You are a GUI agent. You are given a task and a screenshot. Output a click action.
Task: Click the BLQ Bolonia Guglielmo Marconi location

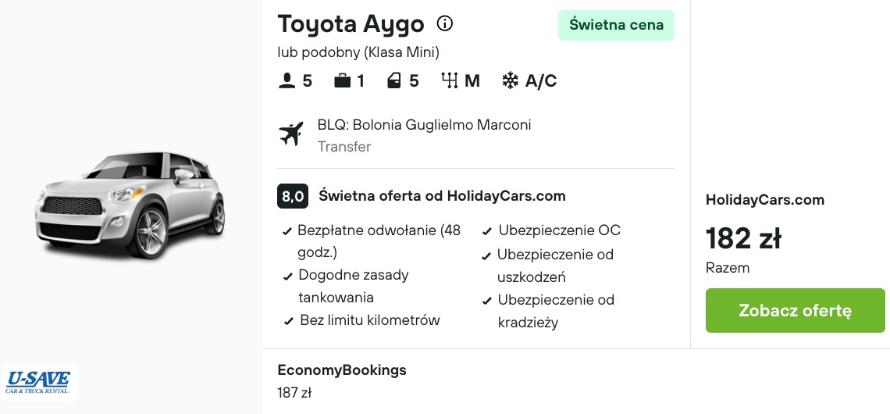(x=425, y=125)
